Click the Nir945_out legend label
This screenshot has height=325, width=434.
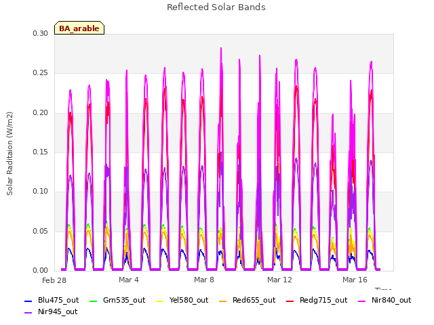click(x=58, y=311)
